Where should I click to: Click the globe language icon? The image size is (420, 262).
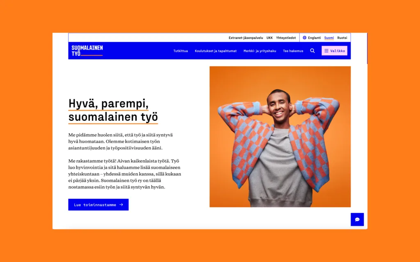click(x=305, y=38)
